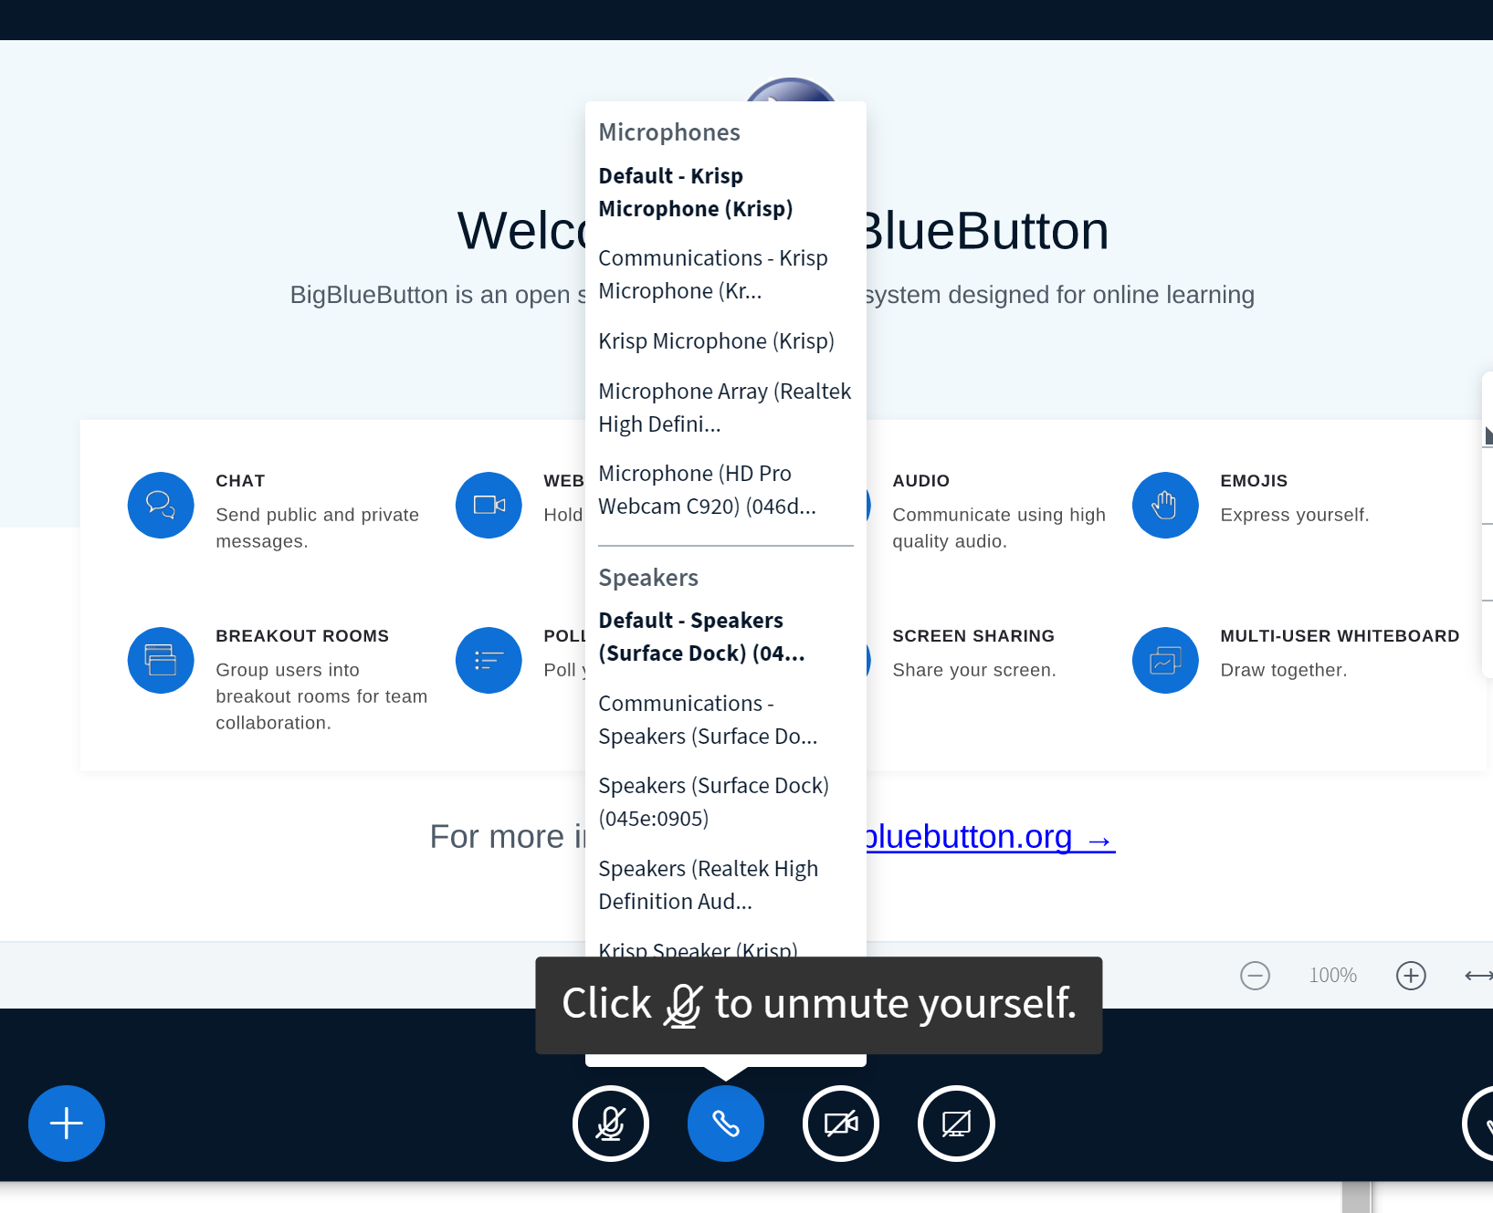Zoom in with the plus icon

pyautogui.click(x=1411, y=976)
